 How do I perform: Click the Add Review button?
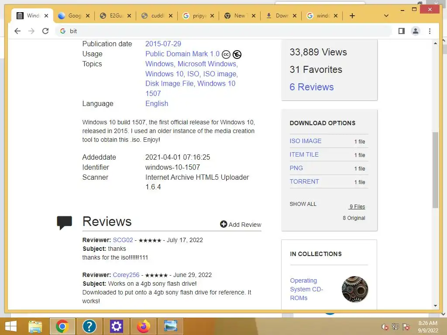(x=241, y=225)
